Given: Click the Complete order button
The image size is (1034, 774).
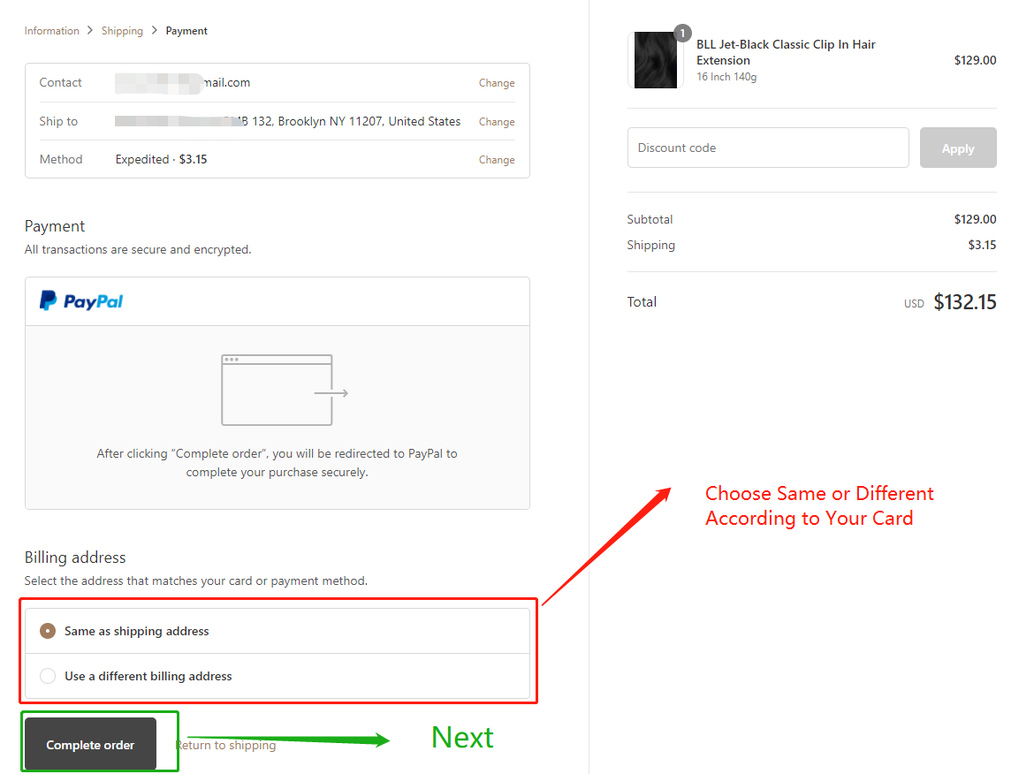Looking at the screenshot, I should pos(90,744).
